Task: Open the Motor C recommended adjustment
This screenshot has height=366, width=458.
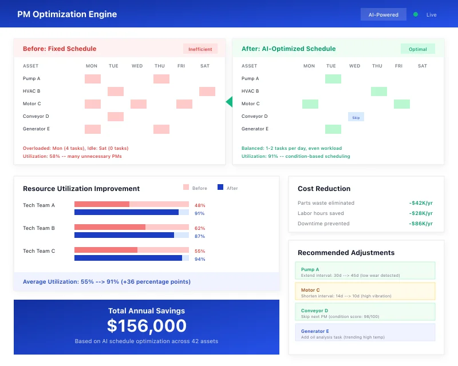Action: point(365,292)
